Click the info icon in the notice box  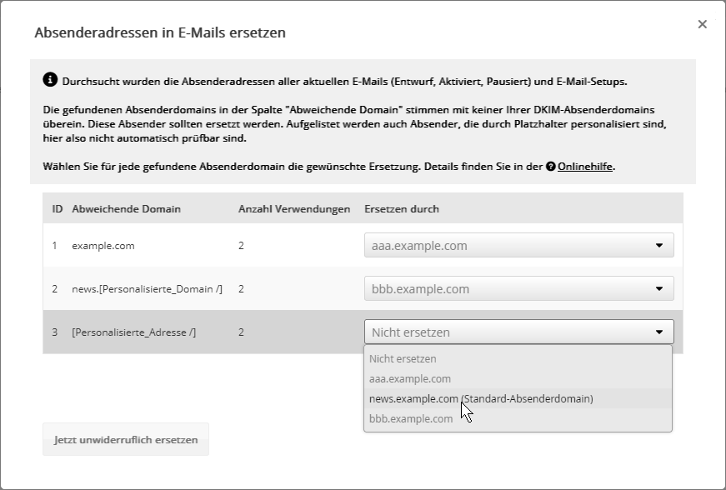tap(50, 80)
